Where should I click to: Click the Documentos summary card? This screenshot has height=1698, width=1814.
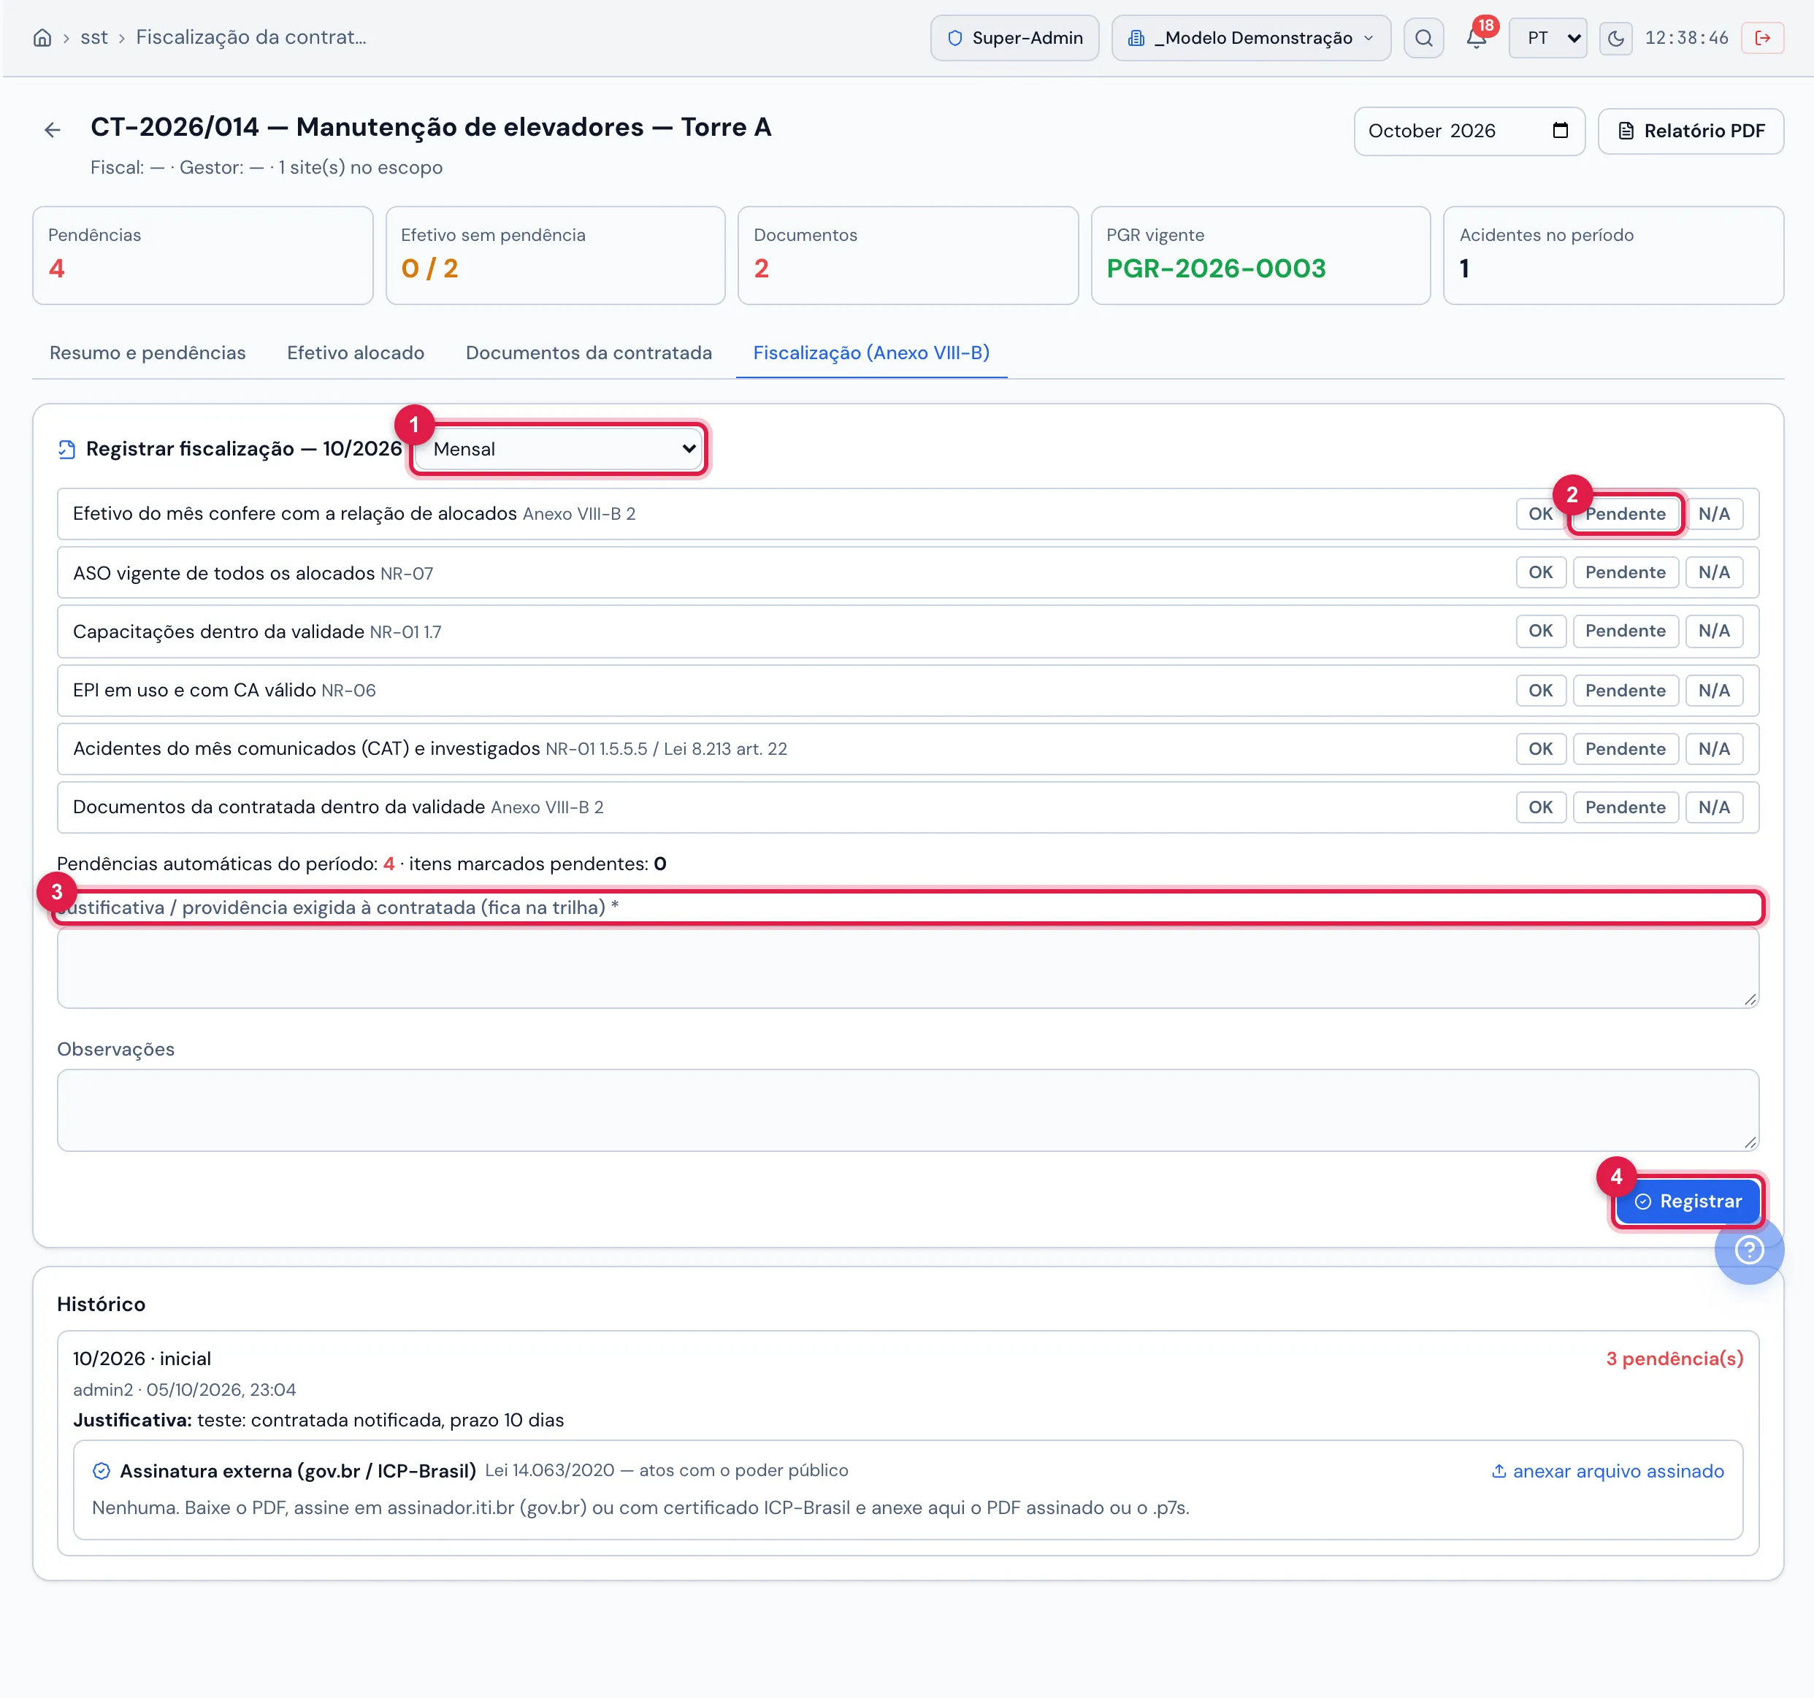click(907, 256)
